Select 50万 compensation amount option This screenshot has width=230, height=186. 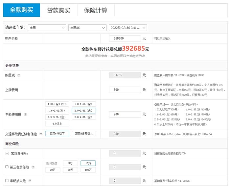click(70, 170)
